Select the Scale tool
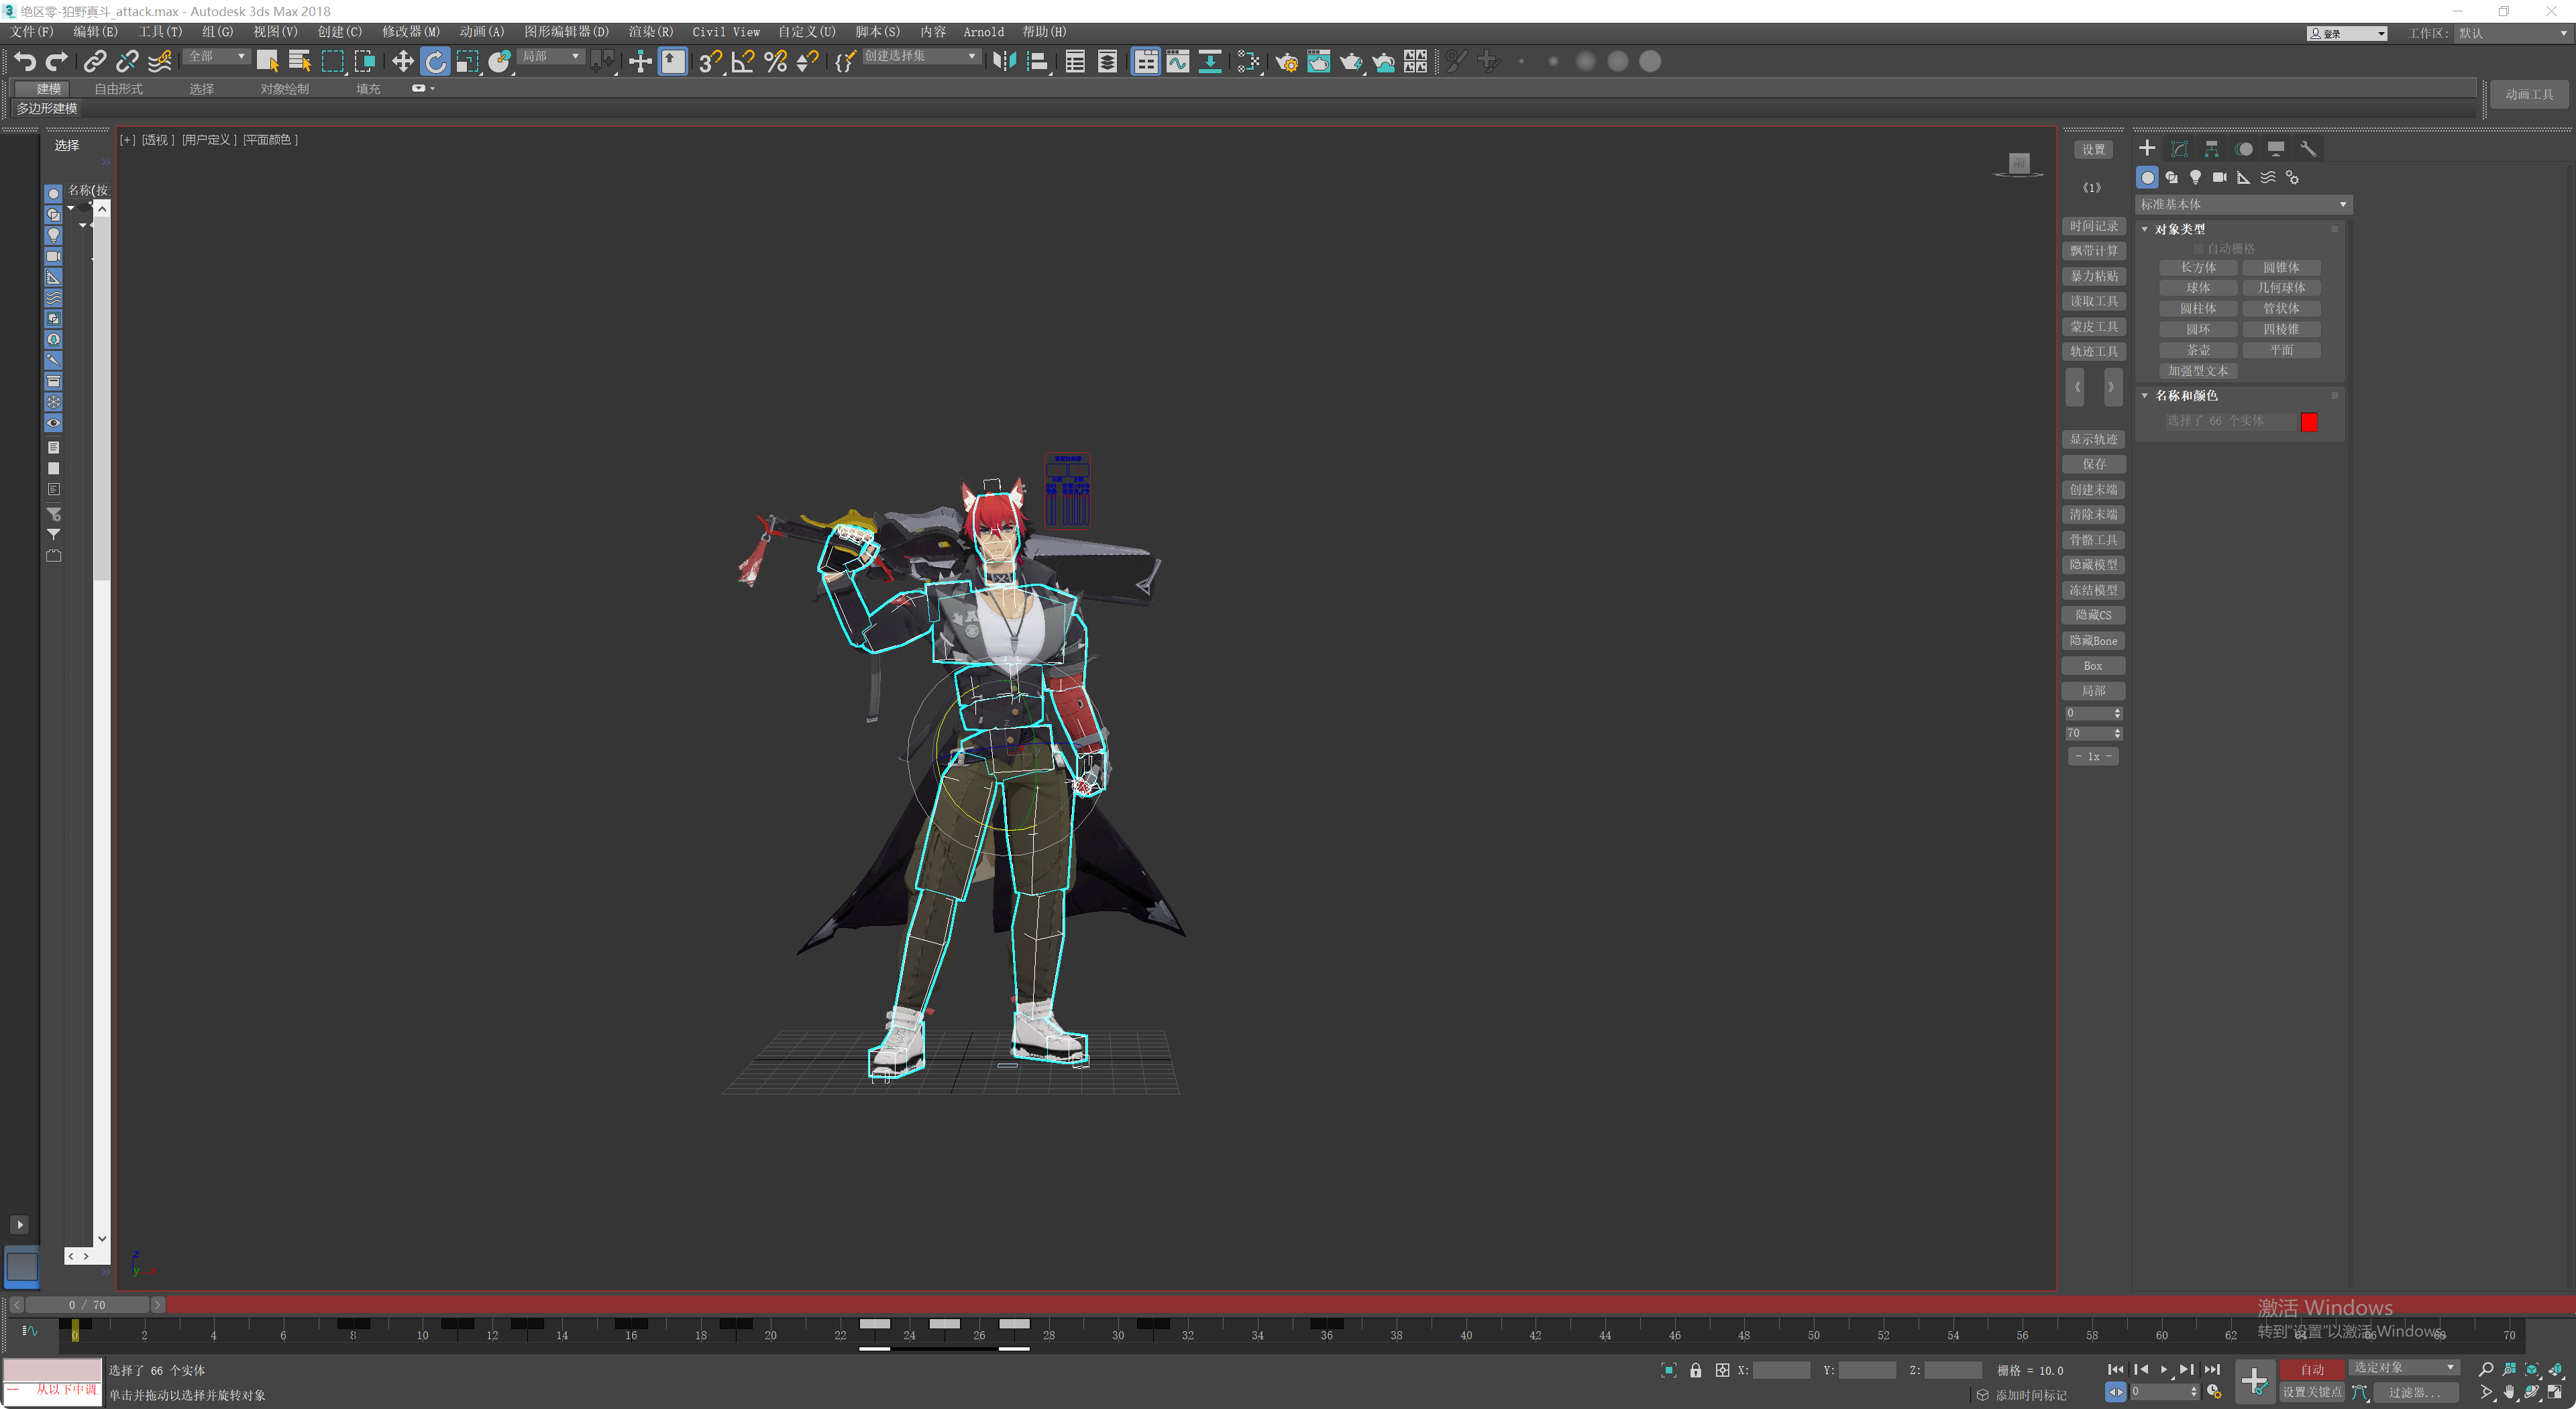The width and height of the screenshot is (2576, 1409). (x=467, y=62)
